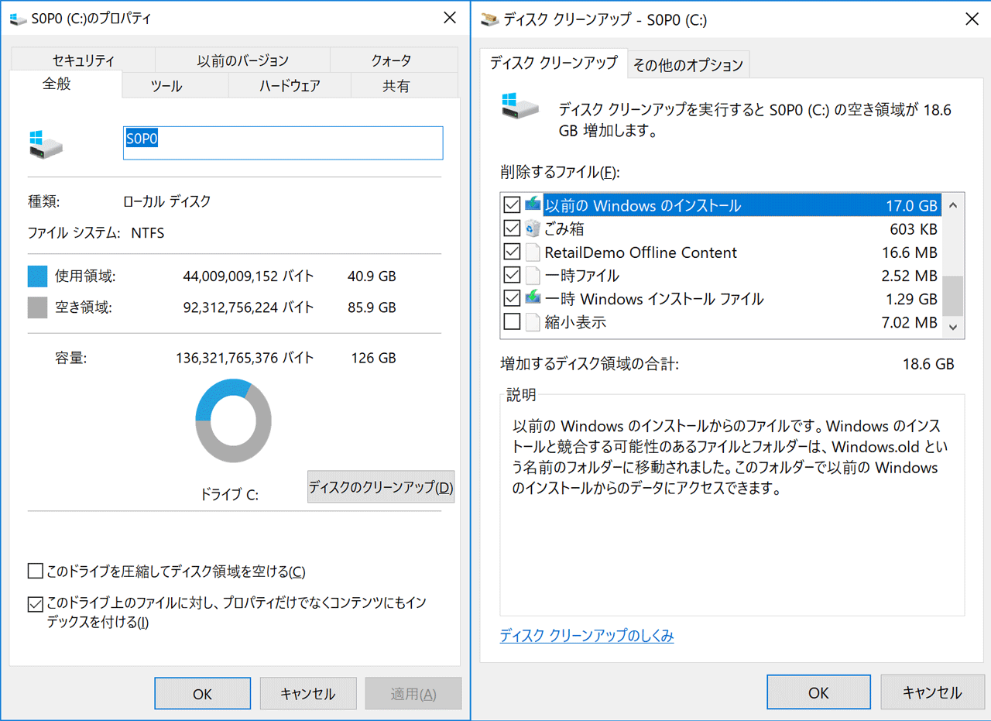Click キャンセル in the drive properties window
991x721 pixels.
308,694
